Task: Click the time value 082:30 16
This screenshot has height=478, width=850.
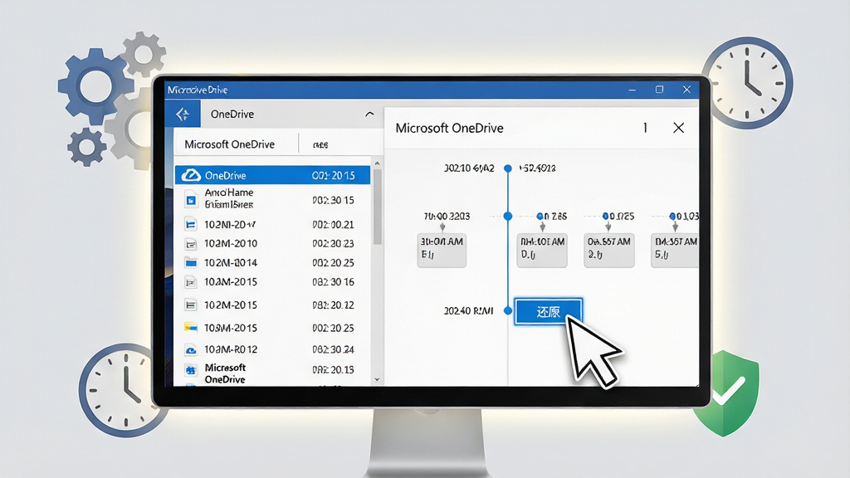Action: [x=333, y=282]
